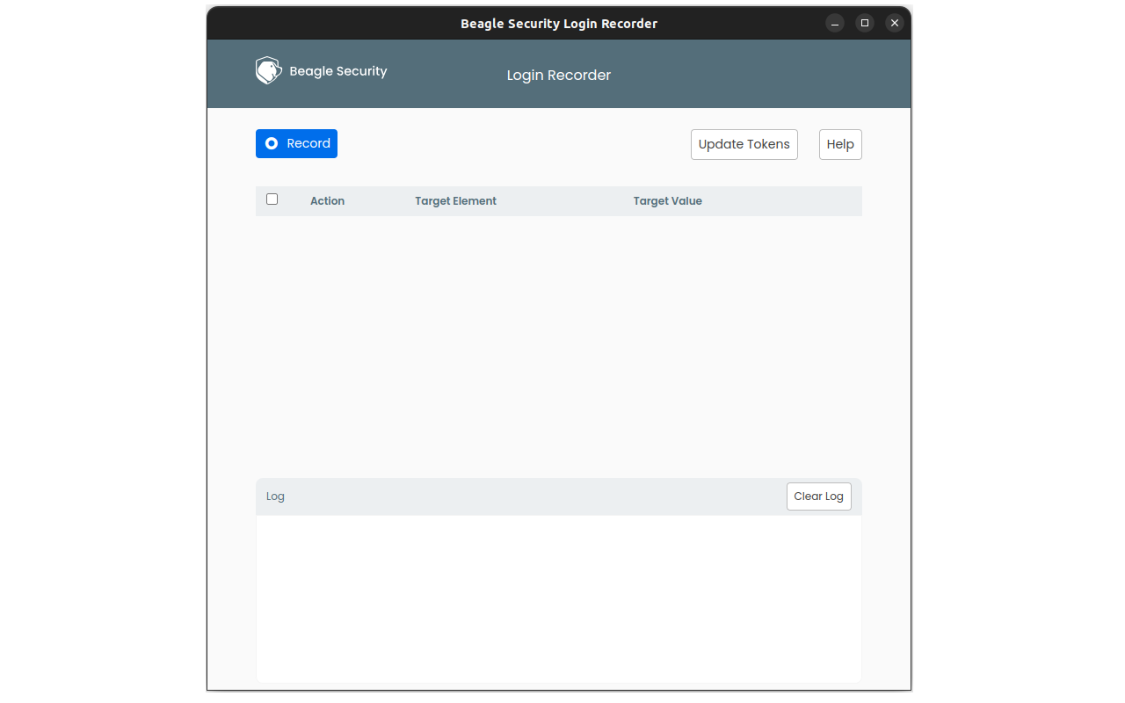Click the Log panel header bar
This screenshot has height=703, width=1125.
pos(527,496)
